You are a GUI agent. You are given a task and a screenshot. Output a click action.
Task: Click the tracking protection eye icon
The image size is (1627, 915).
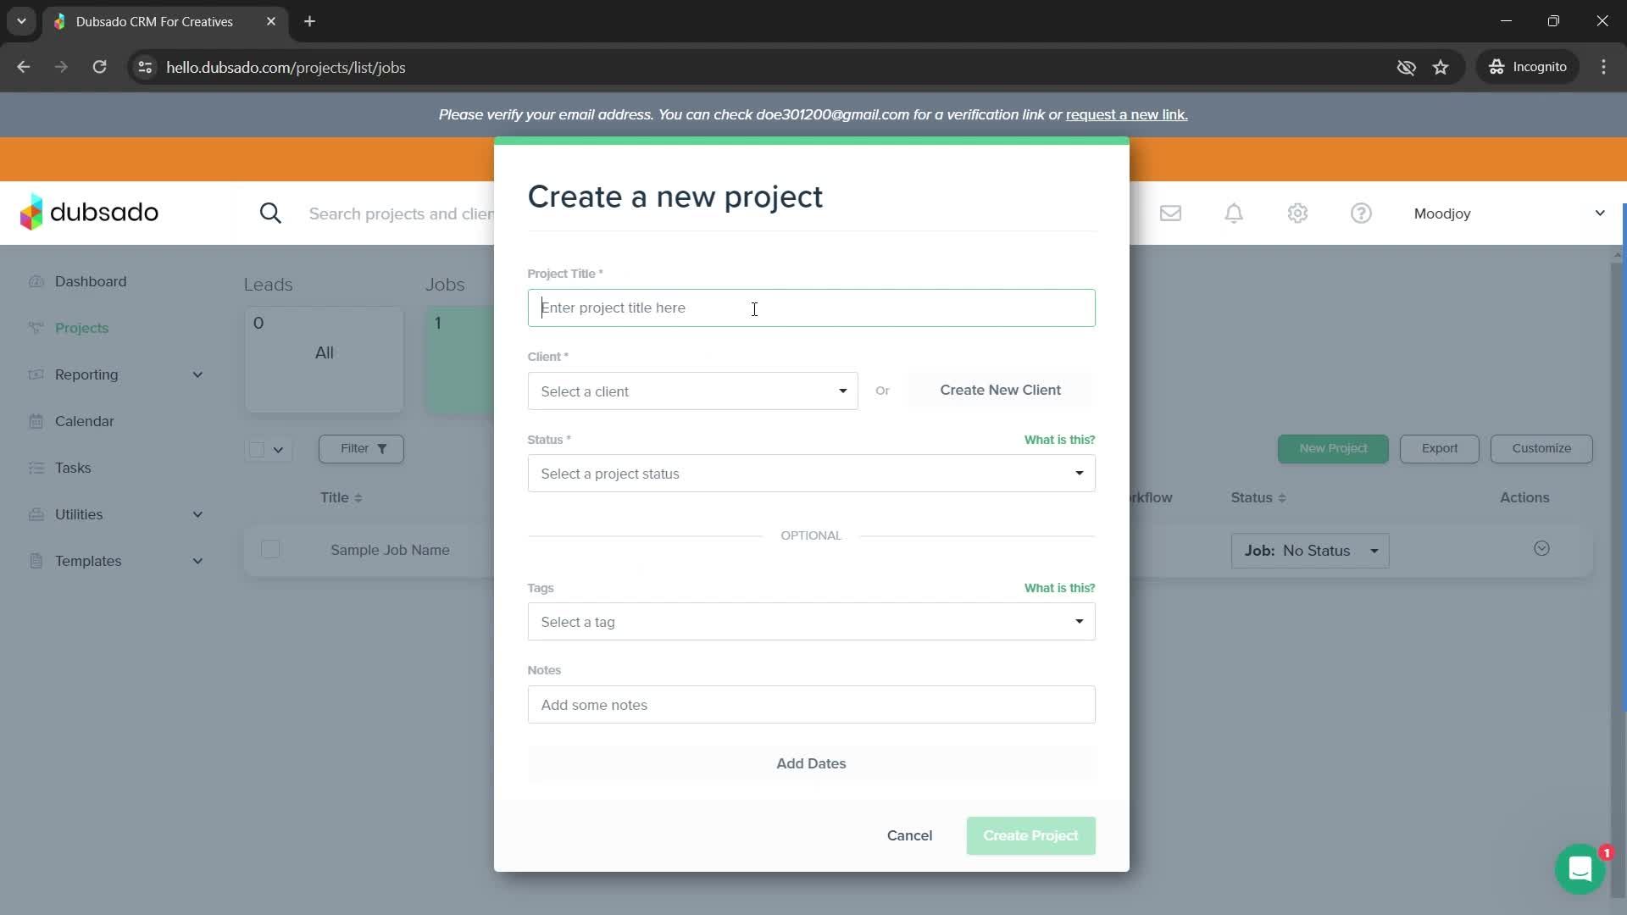(1406, 67)
